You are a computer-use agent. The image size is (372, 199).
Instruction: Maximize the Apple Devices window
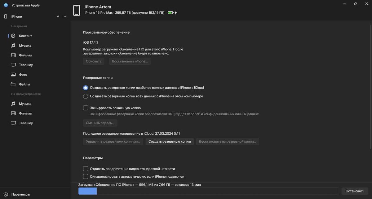(x=355, y=4)
